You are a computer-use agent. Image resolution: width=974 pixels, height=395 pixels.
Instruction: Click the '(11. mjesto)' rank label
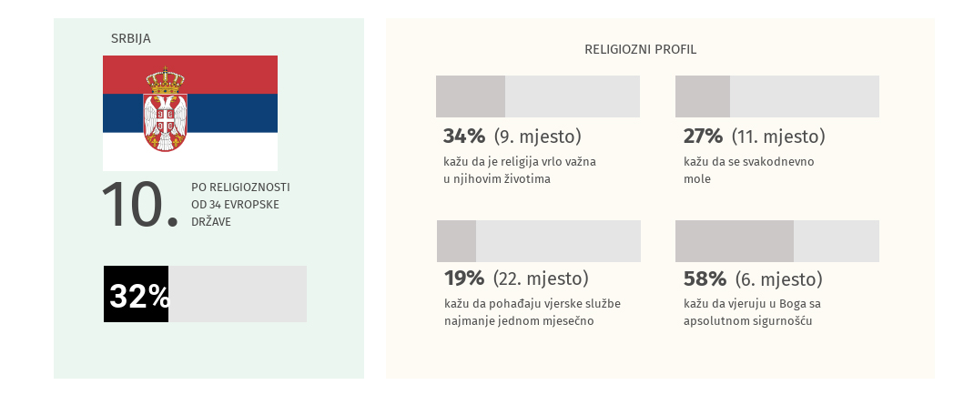(x=779, y=137)
